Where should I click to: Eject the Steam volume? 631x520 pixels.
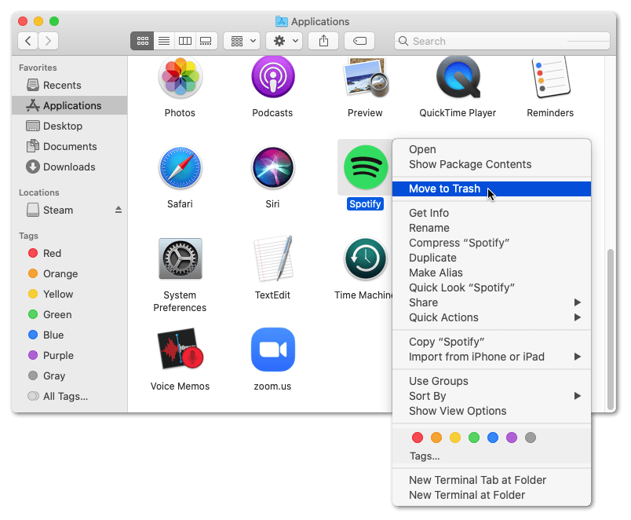point(119,210)
